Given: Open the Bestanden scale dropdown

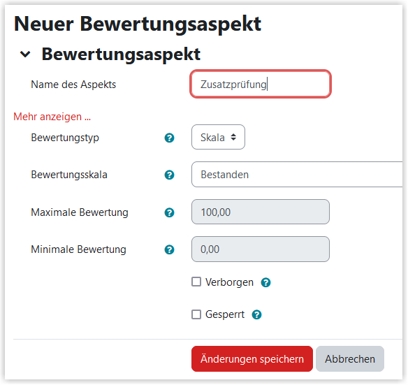Looking at the screenshot, I should point(297,175).
